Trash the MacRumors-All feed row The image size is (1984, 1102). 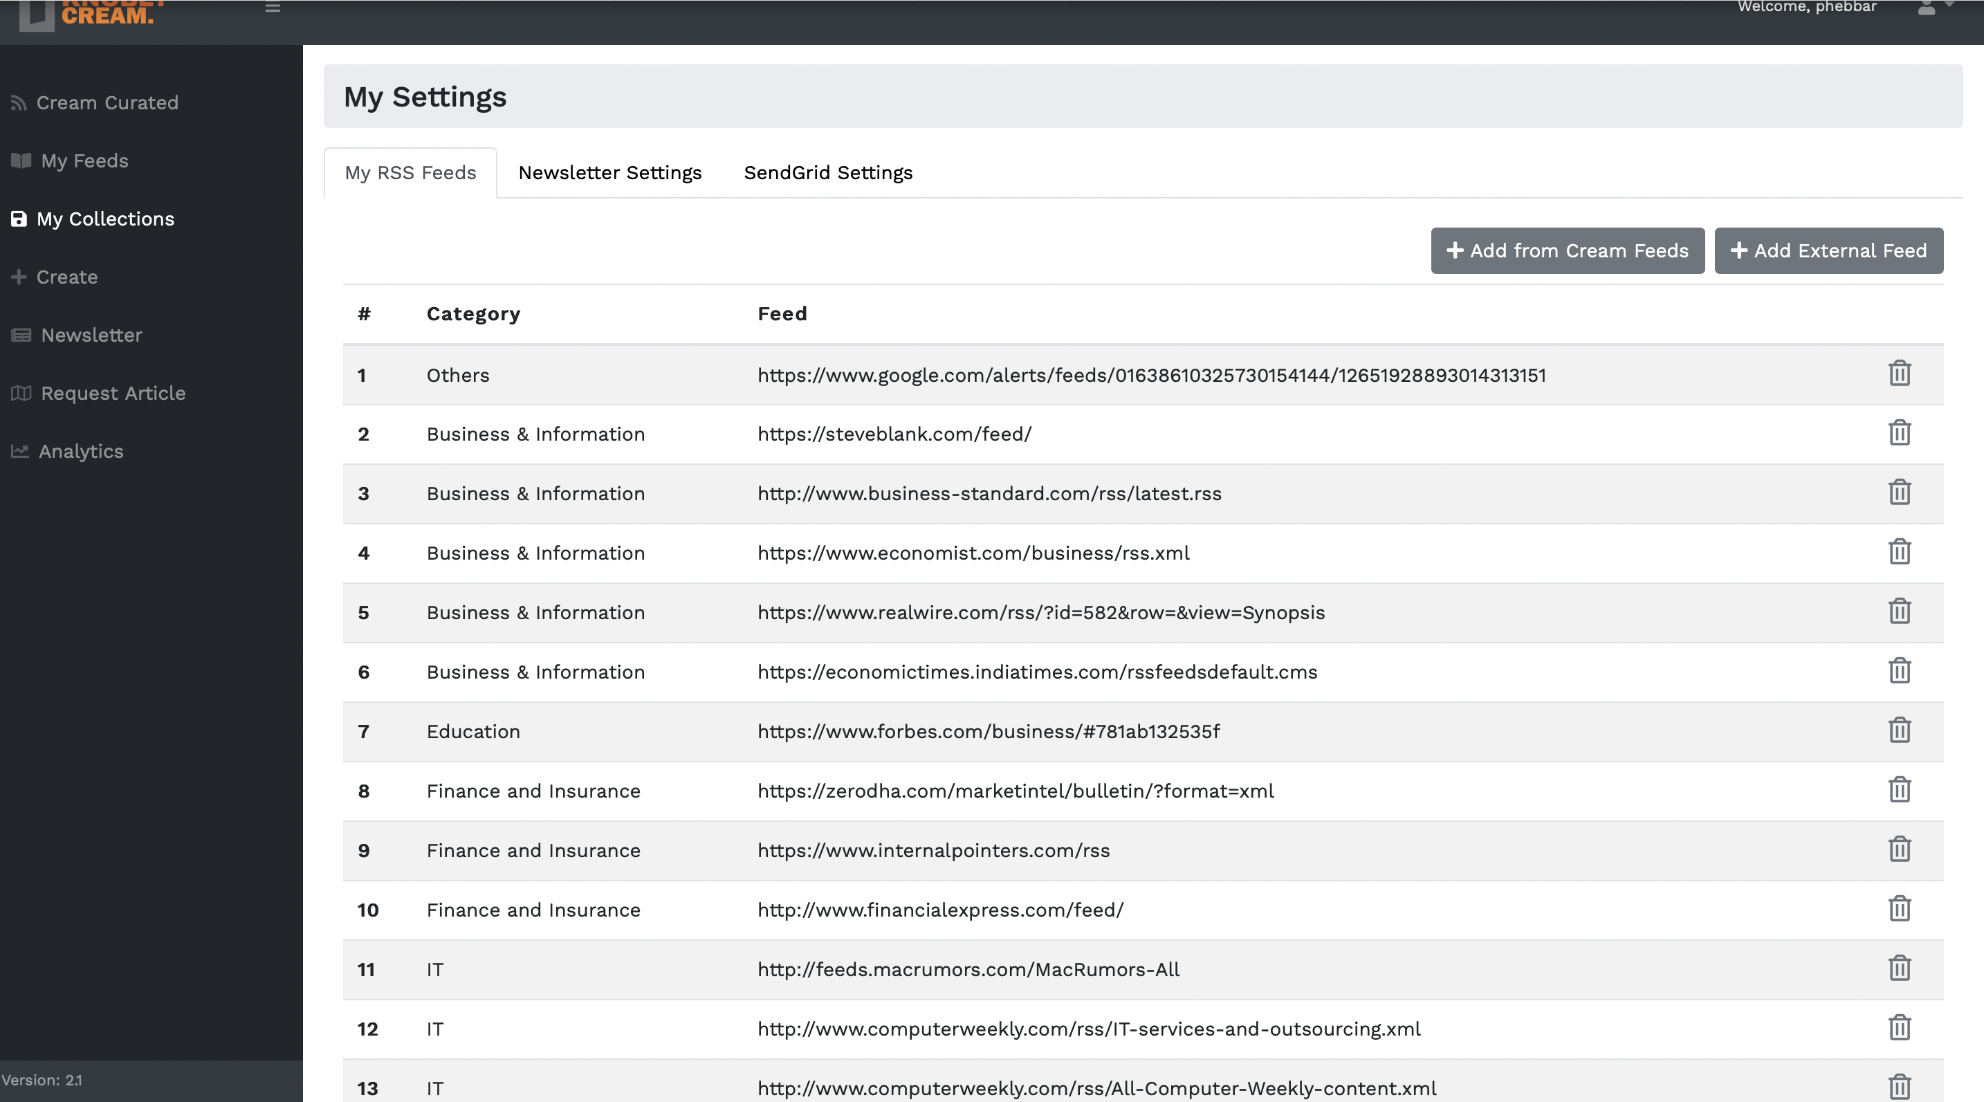(1898, 968)
